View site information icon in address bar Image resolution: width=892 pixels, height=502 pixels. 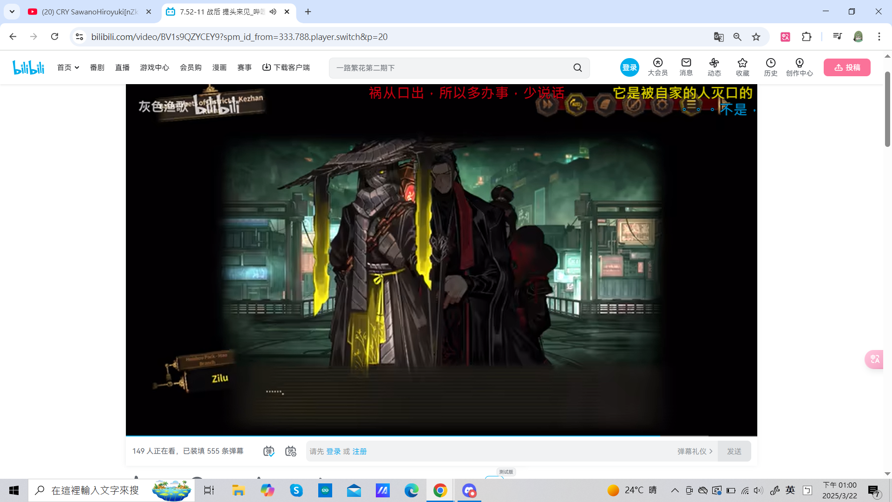tap(79, 37)
